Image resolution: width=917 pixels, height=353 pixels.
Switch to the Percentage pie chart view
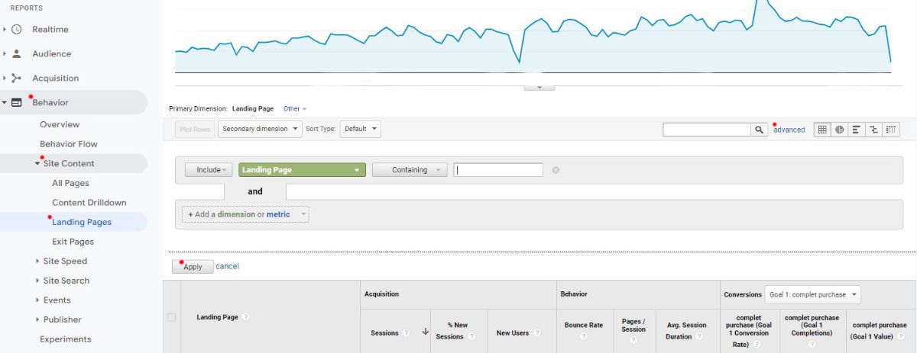click(x=840, y=130)
